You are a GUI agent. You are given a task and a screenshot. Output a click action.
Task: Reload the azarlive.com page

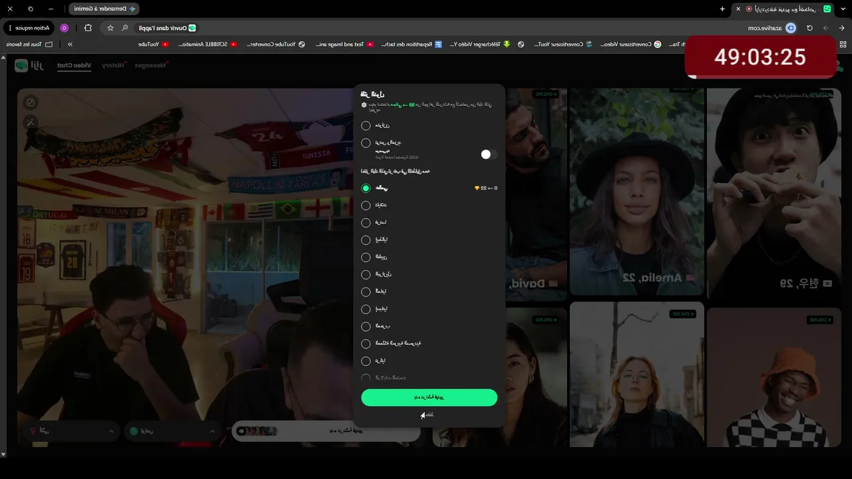[x=809, y=28]
